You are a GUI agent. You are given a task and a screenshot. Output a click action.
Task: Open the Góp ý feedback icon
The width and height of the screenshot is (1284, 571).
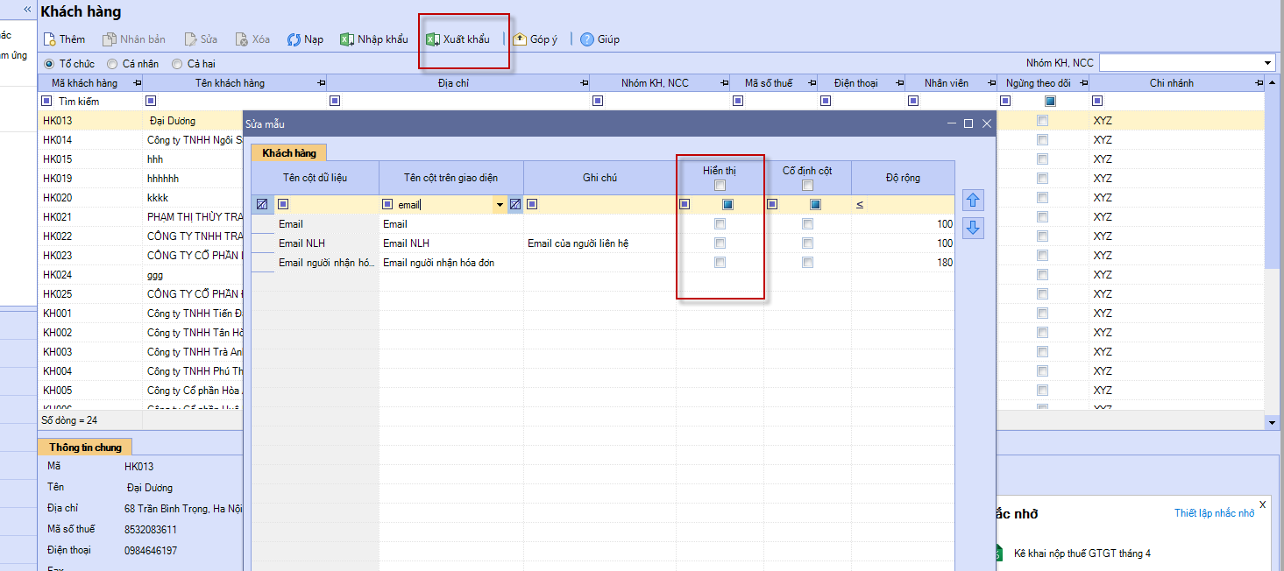(520, 39)
